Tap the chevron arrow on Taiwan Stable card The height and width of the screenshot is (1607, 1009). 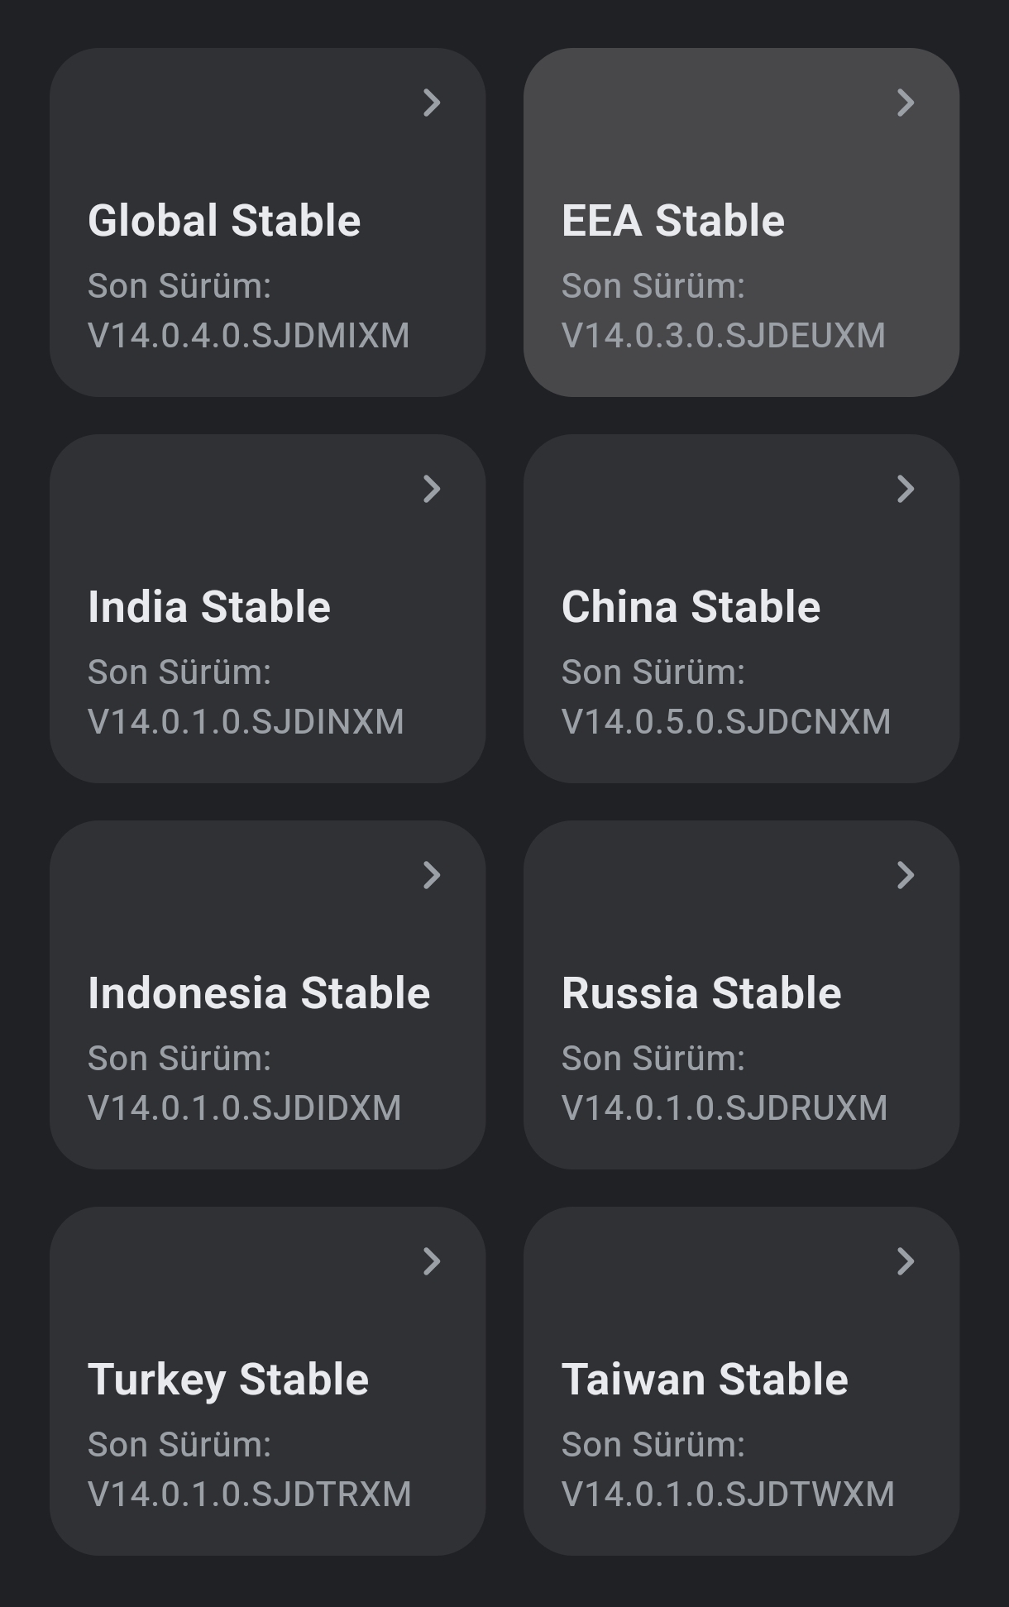(x=906, y=1261)
